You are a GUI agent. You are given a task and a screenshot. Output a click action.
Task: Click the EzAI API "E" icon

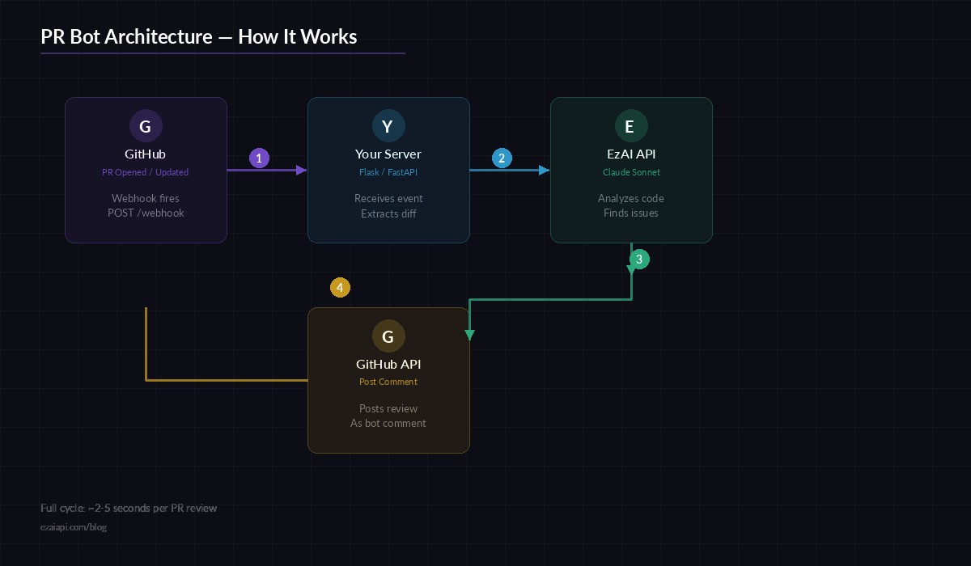[631, 126]
